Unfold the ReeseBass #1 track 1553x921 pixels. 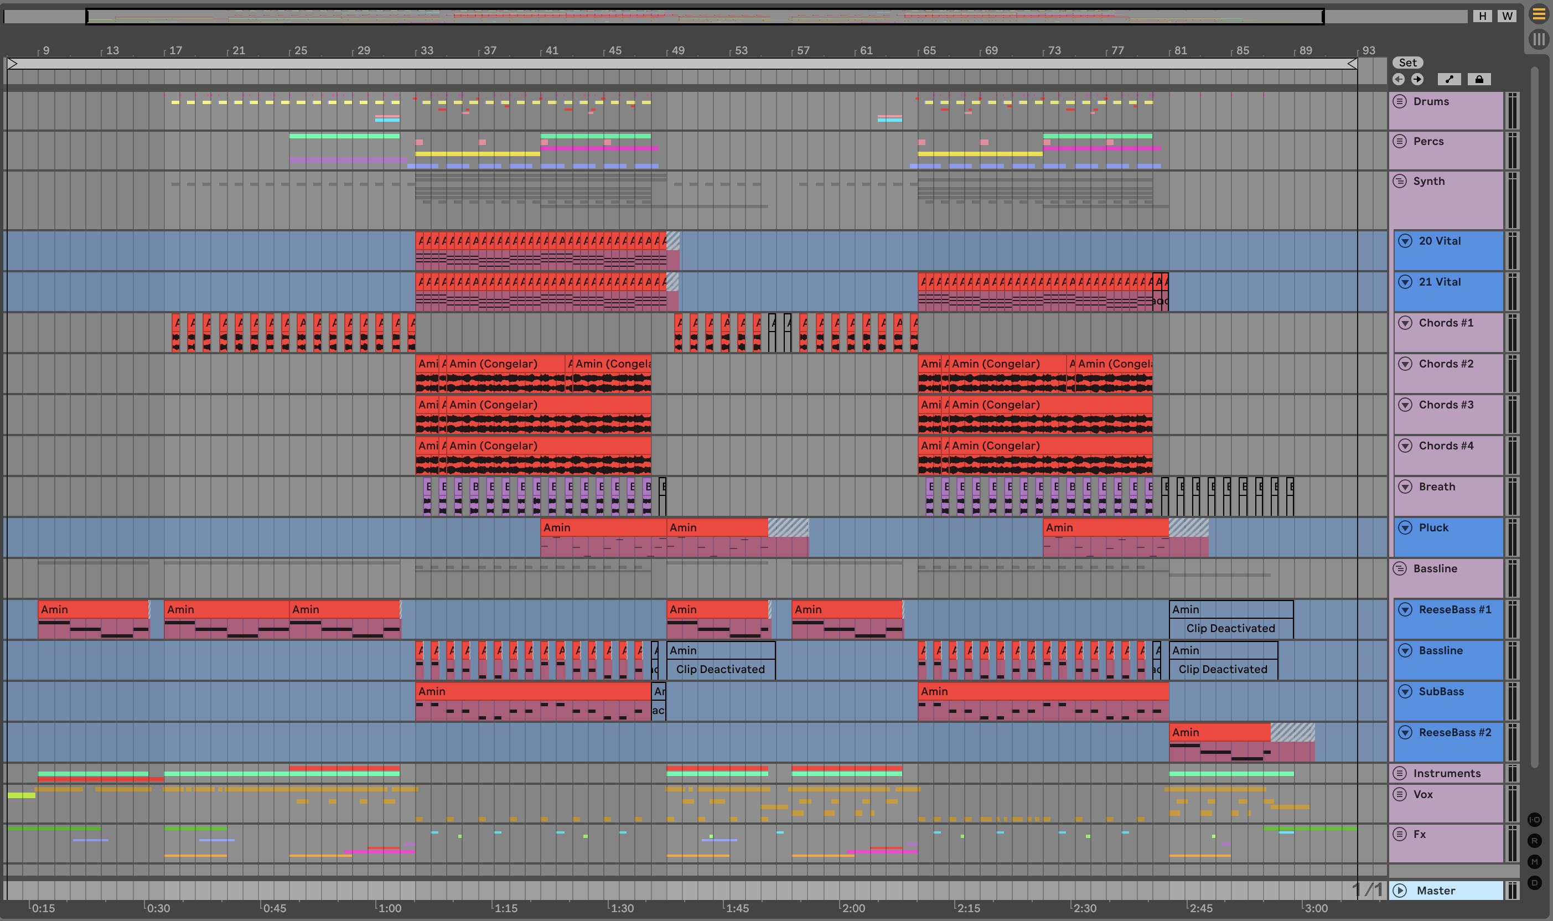click(x=1405, y=609)
